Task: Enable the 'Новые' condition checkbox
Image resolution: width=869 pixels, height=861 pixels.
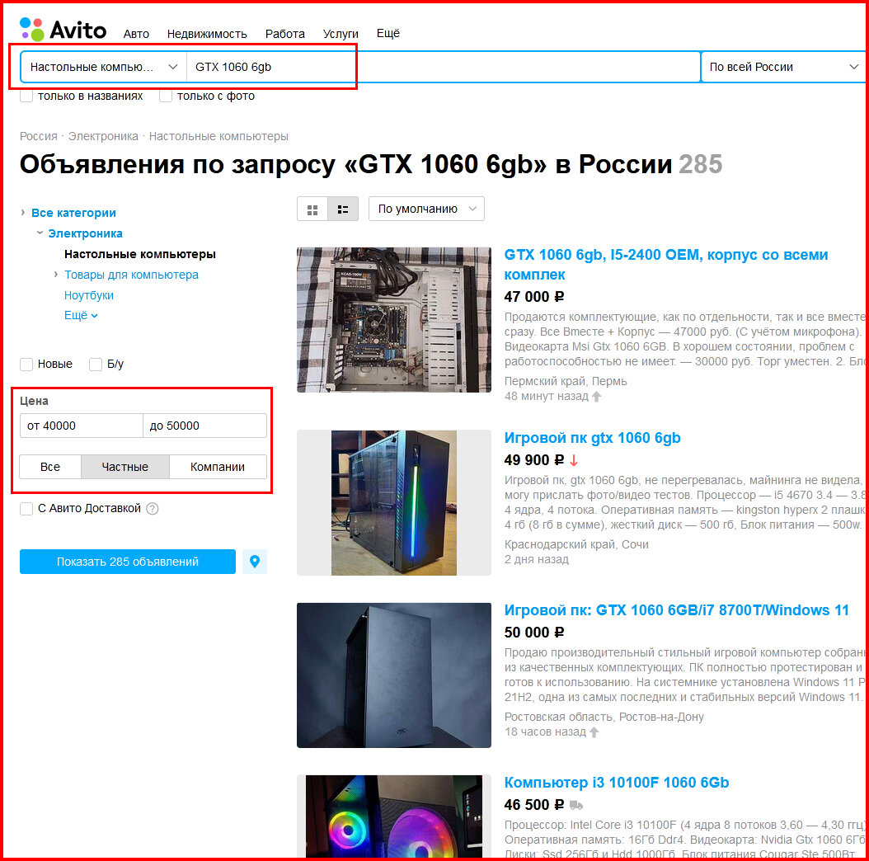Action: click(26, 365)
